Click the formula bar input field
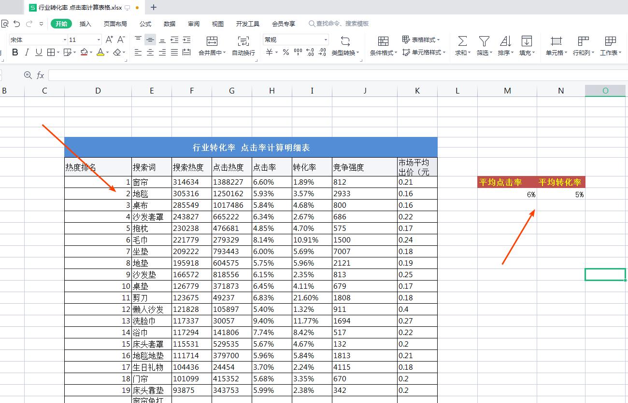This screenshot has width=628, height=403. click(x=193, y=75)
